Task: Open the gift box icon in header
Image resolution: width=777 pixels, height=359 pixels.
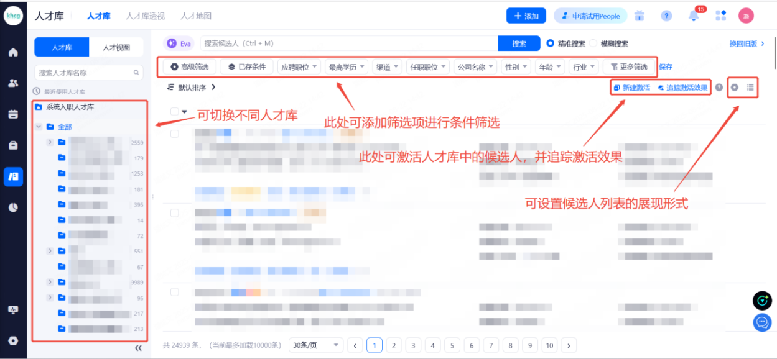Action: point(639,16)
